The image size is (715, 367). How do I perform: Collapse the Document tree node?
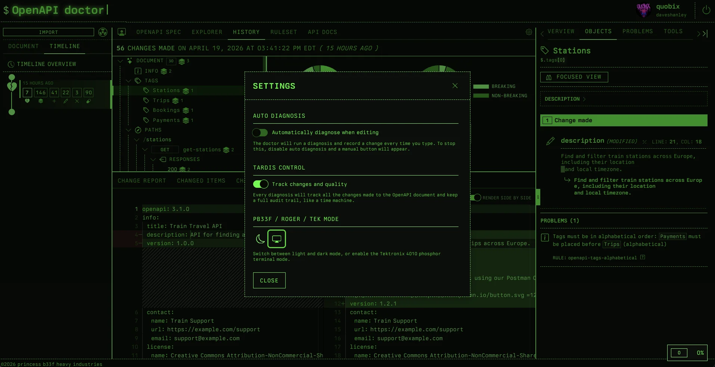pos(120,61)
